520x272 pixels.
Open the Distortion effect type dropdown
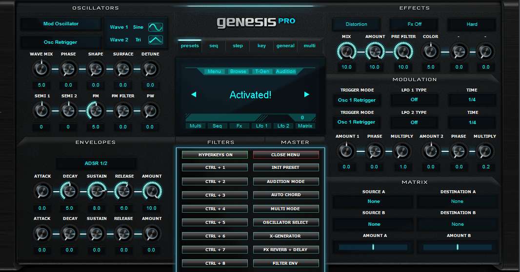coord(357,24)
